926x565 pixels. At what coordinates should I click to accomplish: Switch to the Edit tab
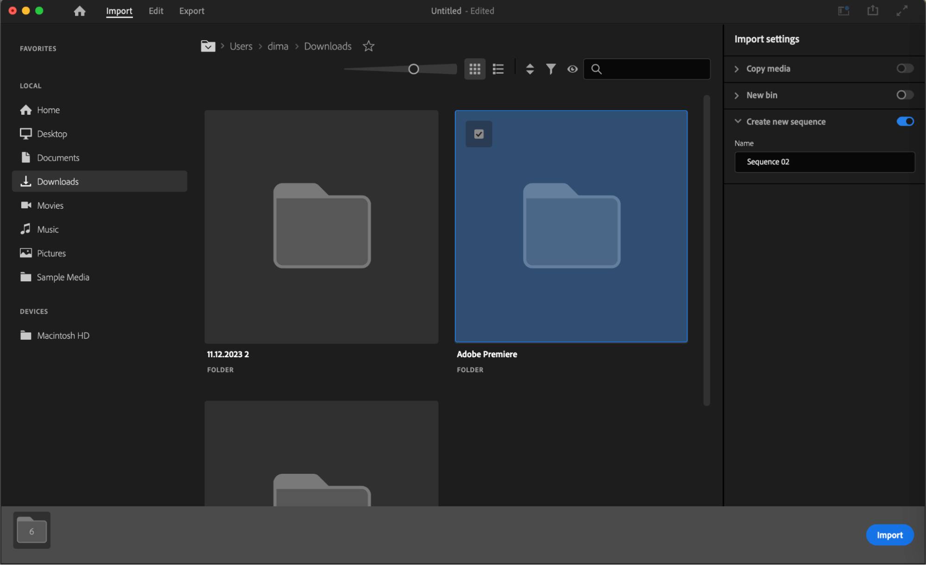156,11
